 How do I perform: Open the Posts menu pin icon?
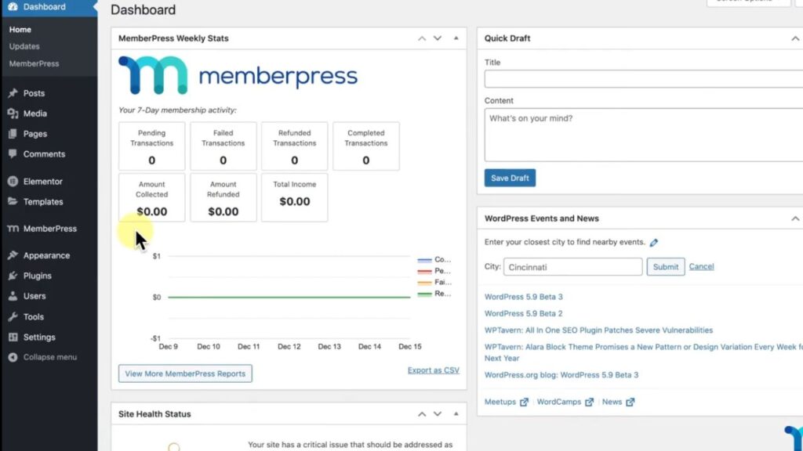click(13, 93)
